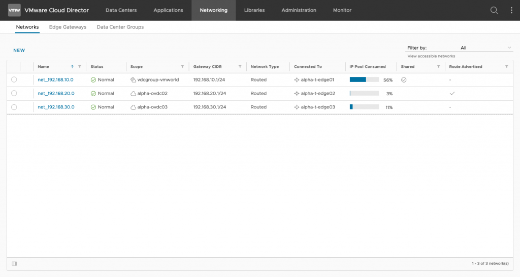Click the Scope column filter icon

182,67
